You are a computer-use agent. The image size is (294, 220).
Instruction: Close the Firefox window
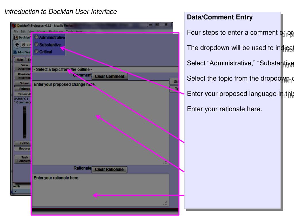pos(166,24)
